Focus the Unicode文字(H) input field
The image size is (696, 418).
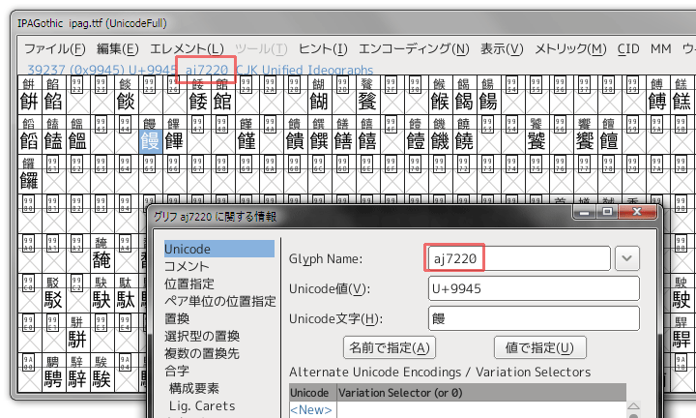(534, 318)
